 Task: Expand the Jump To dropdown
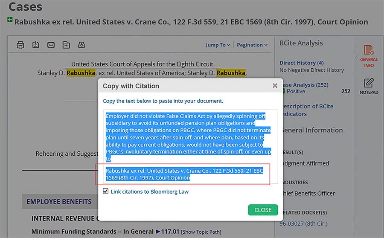[218, 45]
